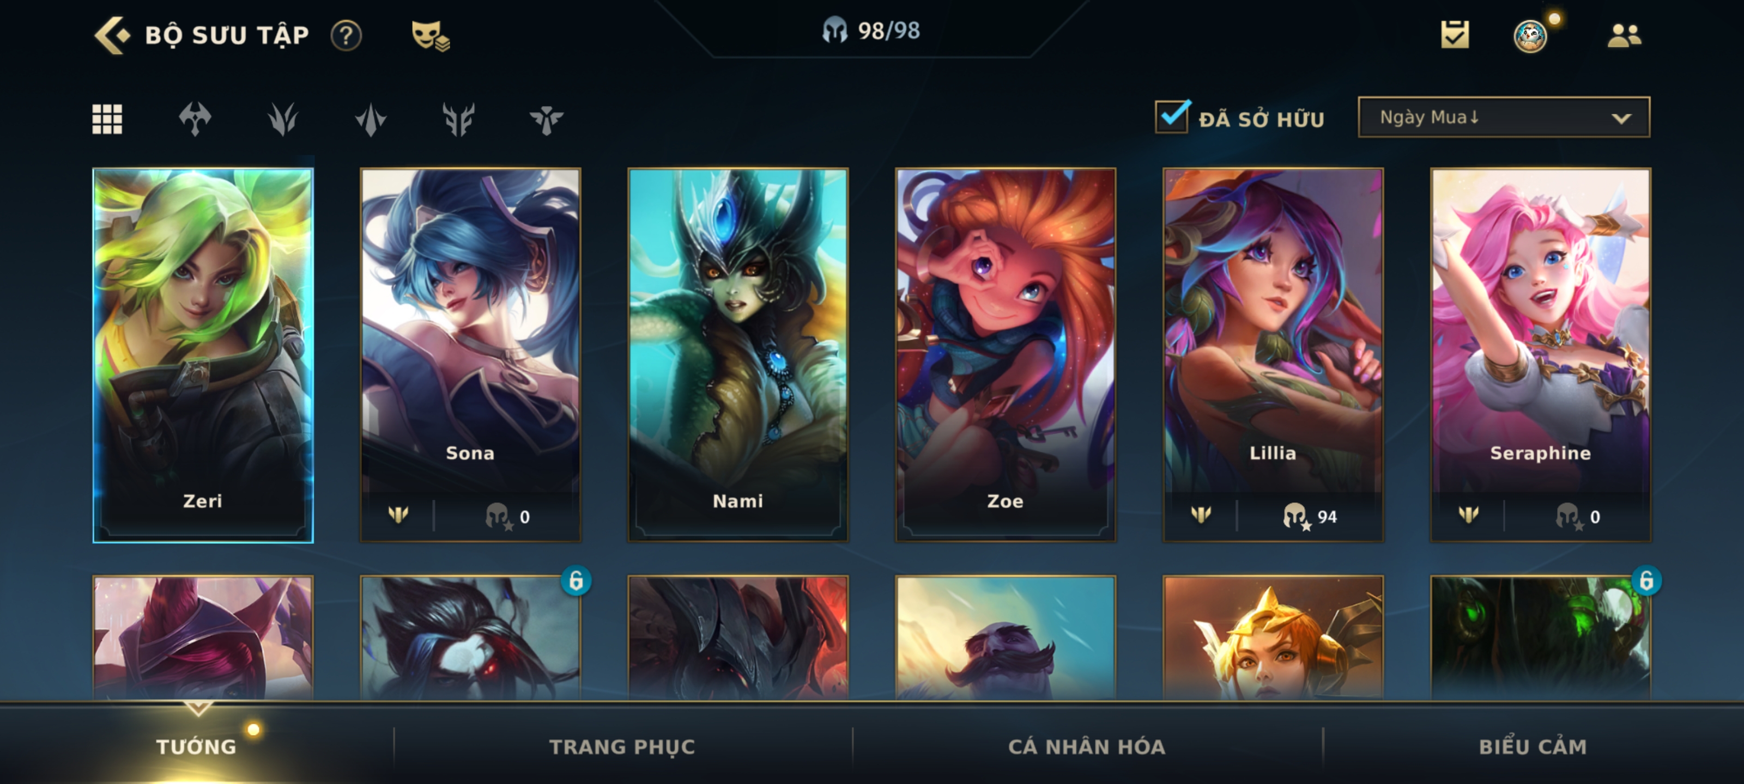This screenshot has width=1744, height=784.
Task: Filter by the second role emblem icon
Action: (x=283, y=119)
